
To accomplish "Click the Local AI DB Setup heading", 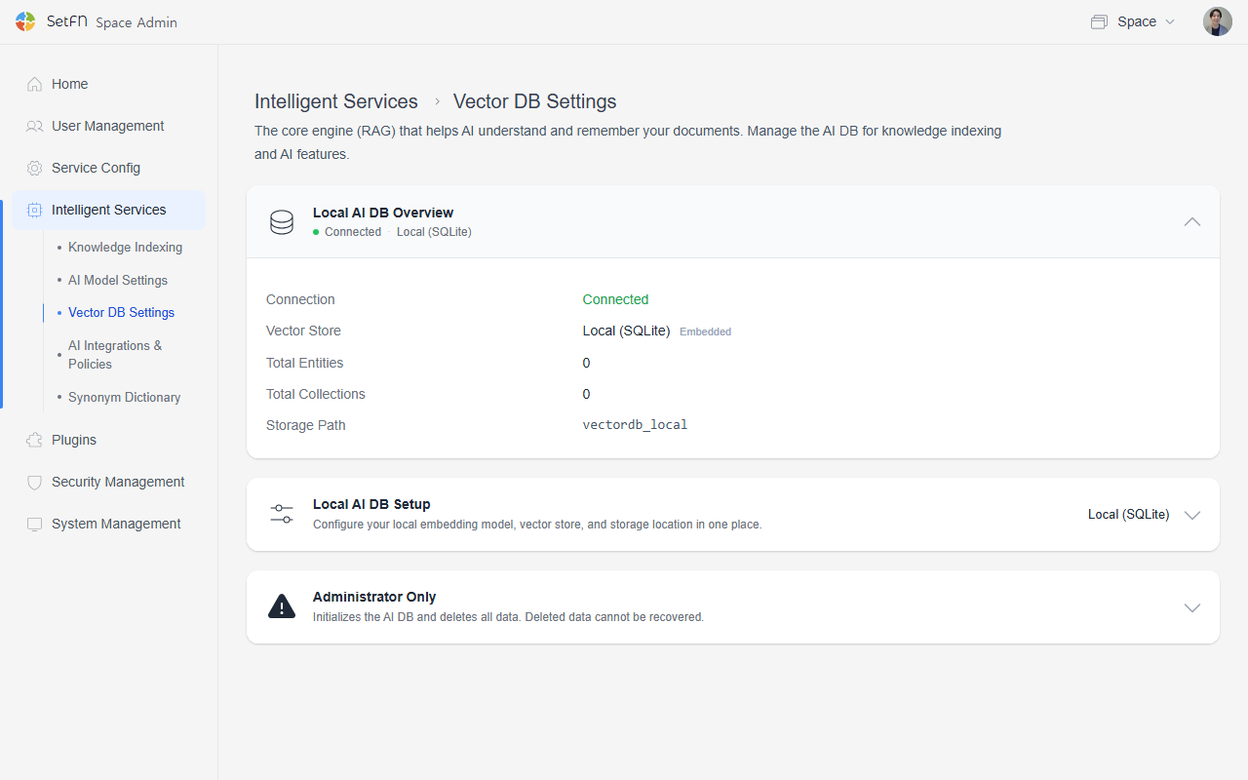I will point(371,504).
